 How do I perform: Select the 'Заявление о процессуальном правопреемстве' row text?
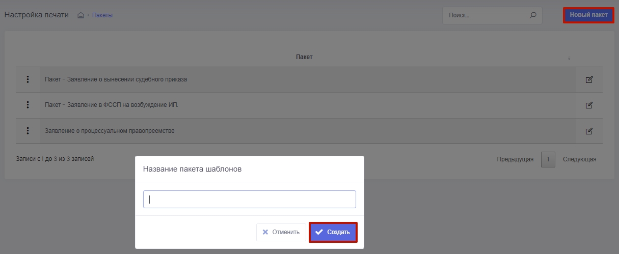click(110, 131)
